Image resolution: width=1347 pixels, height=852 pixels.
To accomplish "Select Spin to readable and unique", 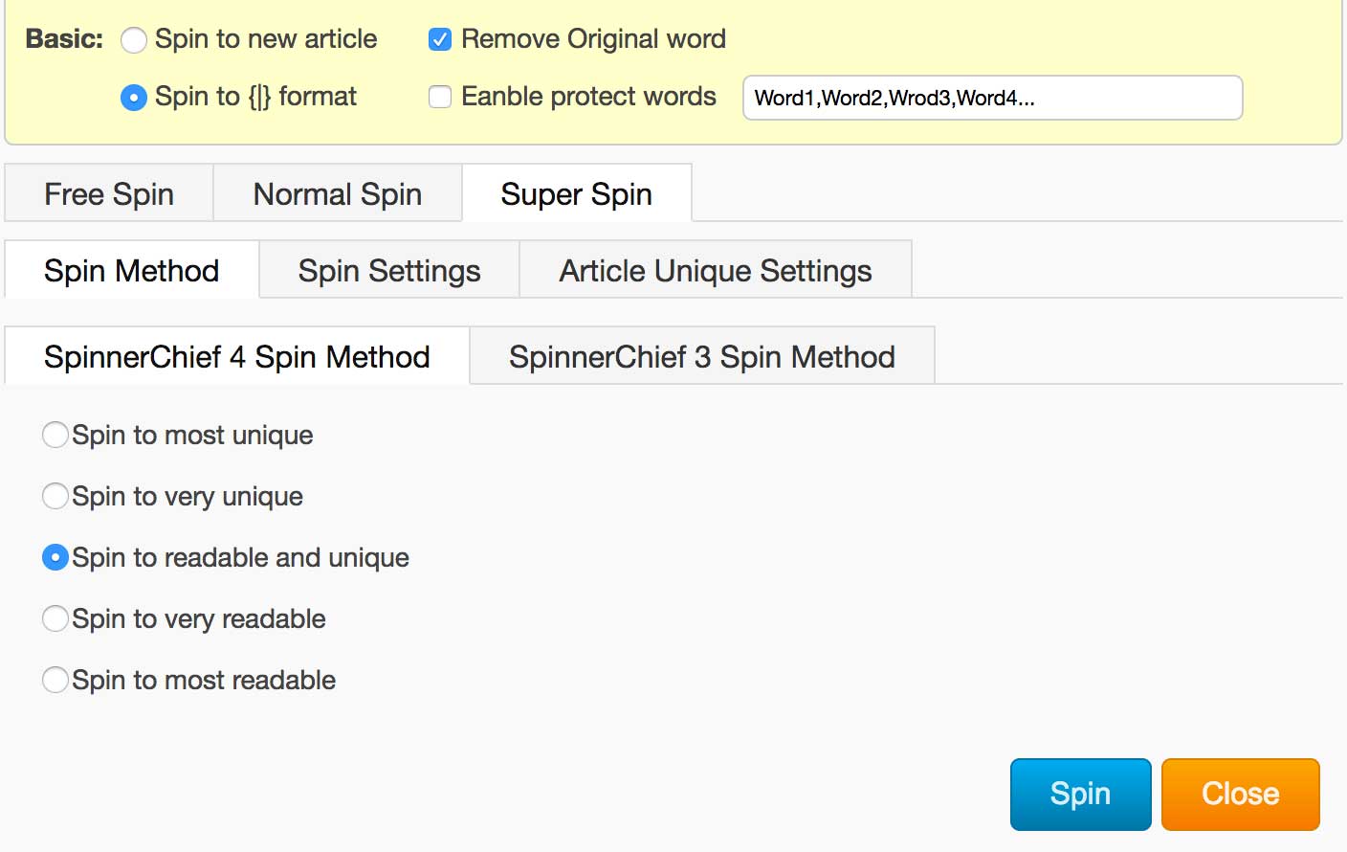I will point(55,557).
